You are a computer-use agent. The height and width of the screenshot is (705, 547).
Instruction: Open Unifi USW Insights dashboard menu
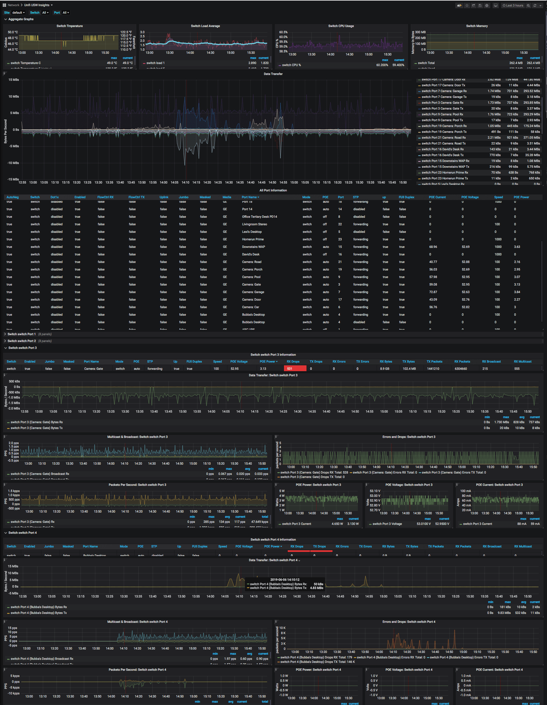[x=38, y=5]
